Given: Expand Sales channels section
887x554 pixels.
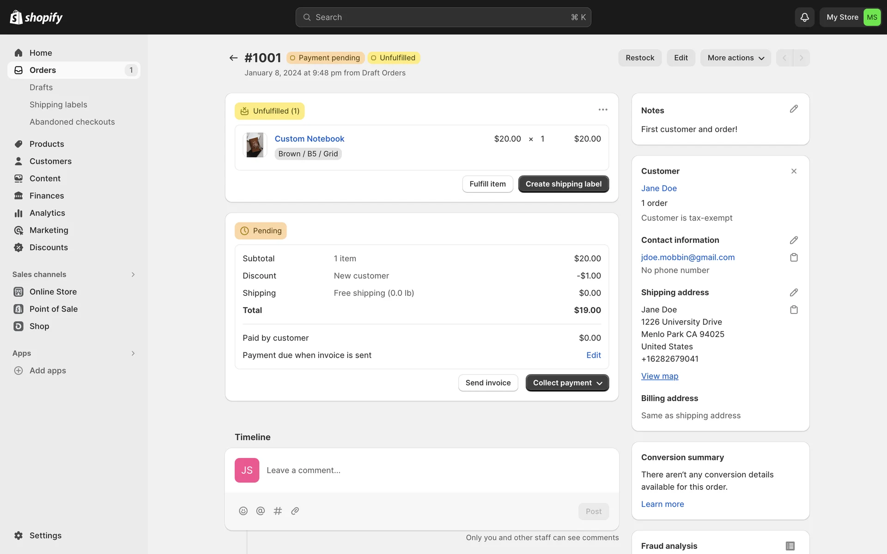Looking at the screenshot, I should click(x=133, y=274).
